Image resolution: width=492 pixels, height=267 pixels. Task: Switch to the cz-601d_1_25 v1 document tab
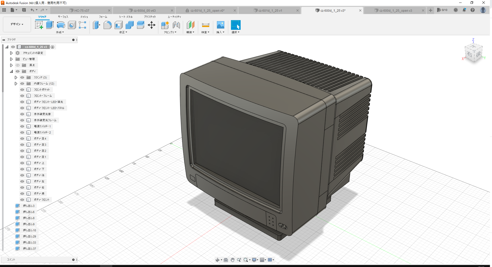coord(270,10)
